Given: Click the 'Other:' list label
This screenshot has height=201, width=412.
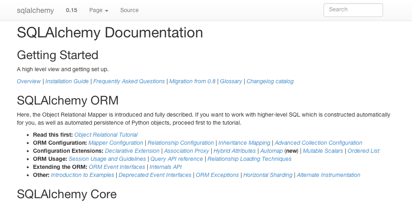Looking at the screenshot, I should click(41, 175).
